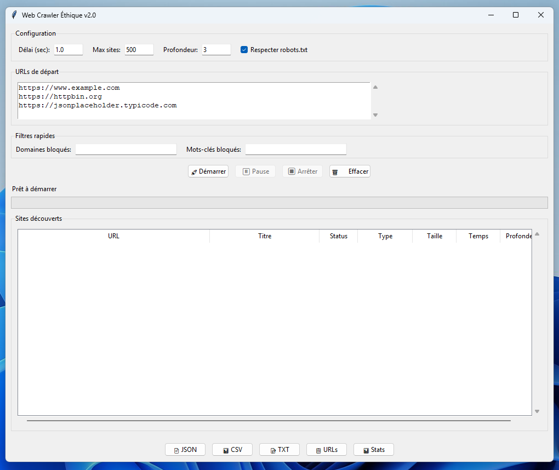Click the Profondeur column header in table
Screen dimensions: 559x470
click(516, 236)
